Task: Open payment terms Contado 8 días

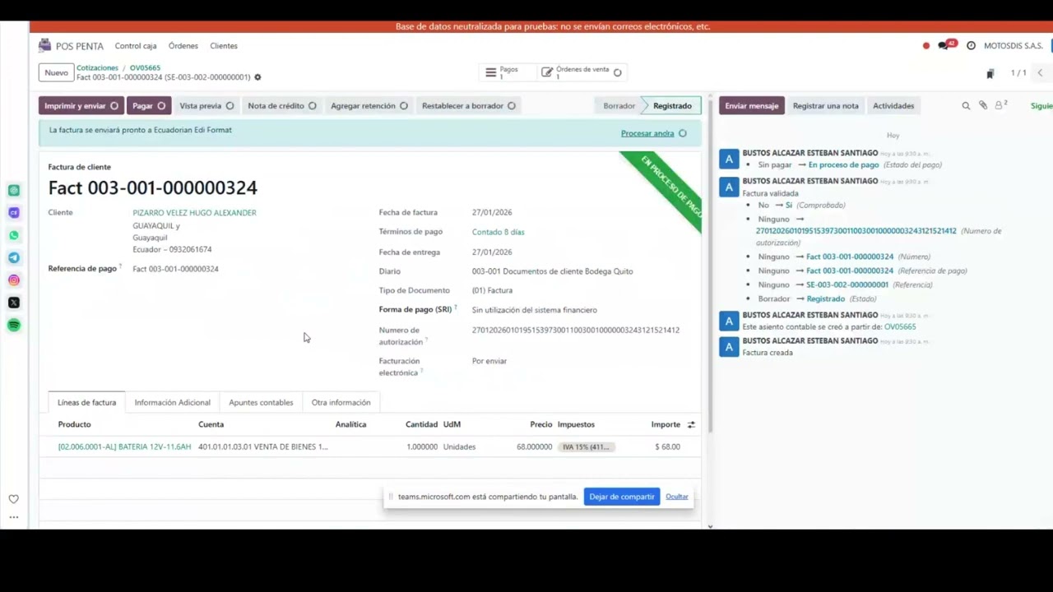Action: click(498, 232)
